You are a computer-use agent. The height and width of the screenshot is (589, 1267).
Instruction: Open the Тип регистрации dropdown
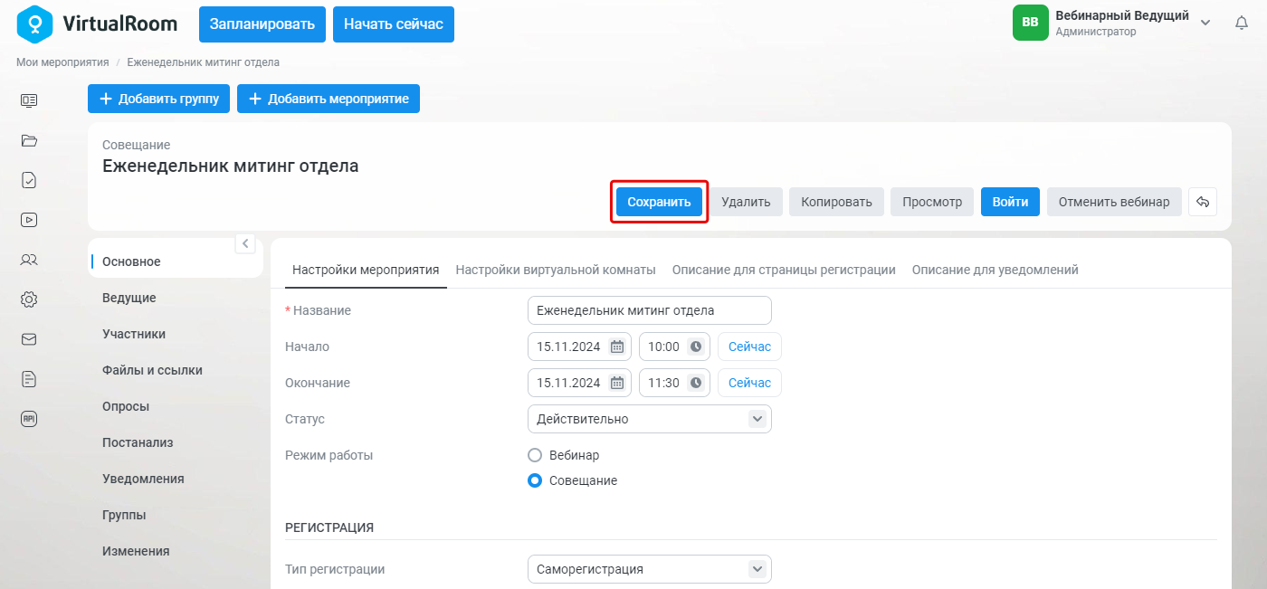[650, 569]
